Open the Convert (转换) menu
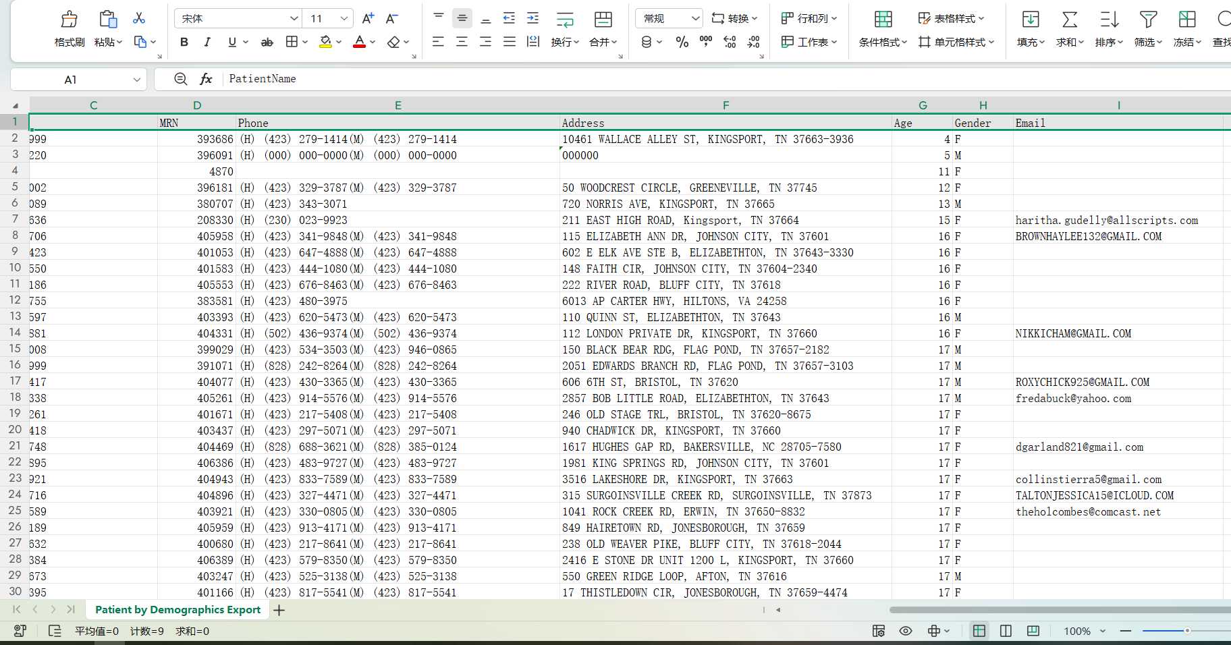The width and height of the screenshot is (1231, 645). tap(735, 18)
